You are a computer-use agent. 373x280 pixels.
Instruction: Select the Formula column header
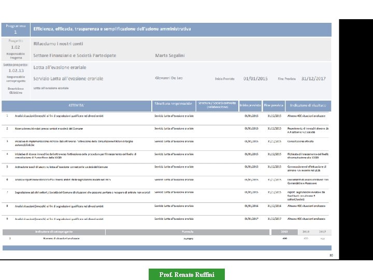(188, 232)
